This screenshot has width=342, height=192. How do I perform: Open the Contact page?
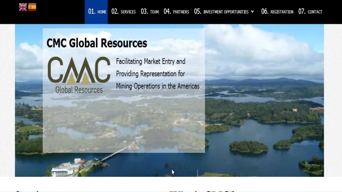coord(310,12)
